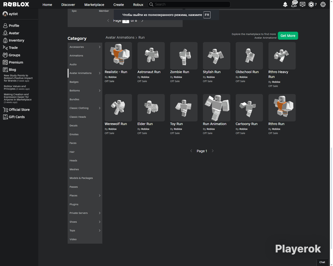This screenshot has height=266, width=333.
Task: Open the Oldschool Run thumbnail
Action: 249,56
